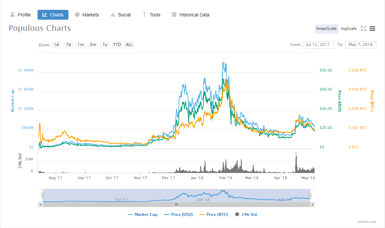The image size is (385, 228).
Task: Set zoom range to 1y
Action: point(105,45)
